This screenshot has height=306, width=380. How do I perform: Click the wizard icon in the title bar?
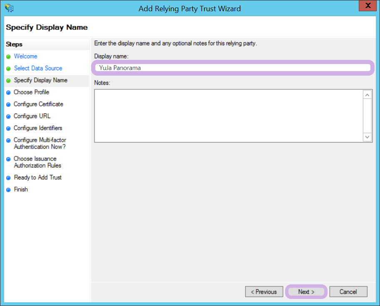[9, 8]
